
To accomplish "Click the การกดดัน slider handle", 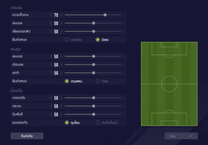I will click(94, 98).
